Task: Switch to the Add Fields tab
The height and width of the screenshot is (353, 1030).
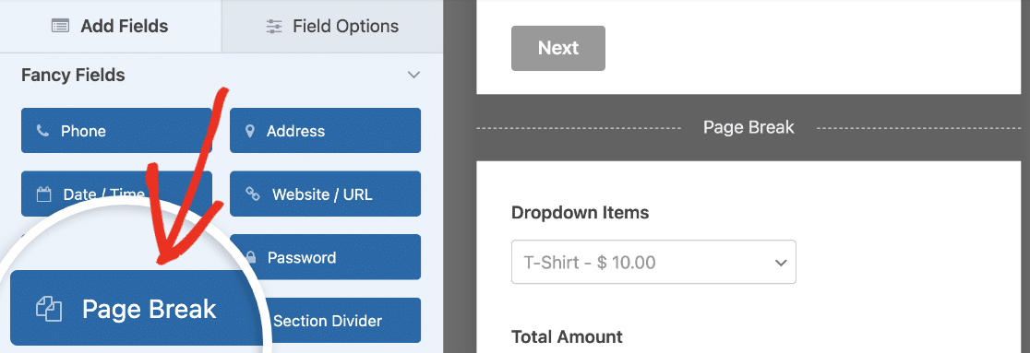Action: pyautogui.click(x=111, y=26)
